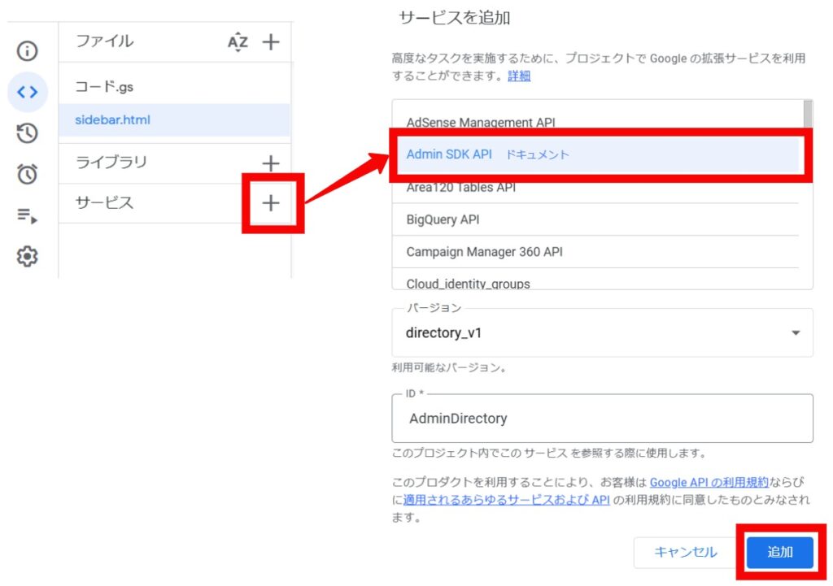833x586 pixels.
Task: Click the blue 追加 button
Action: pyautogui.click(x=779, y=552)
